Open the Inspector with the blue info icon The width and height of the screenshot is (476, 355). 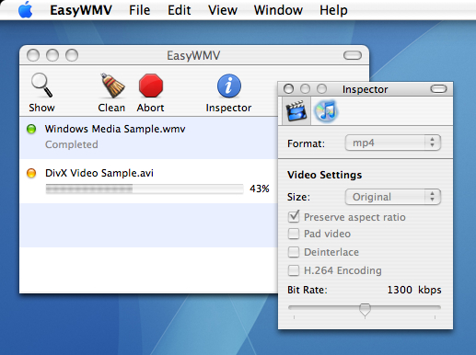(229, 86)
